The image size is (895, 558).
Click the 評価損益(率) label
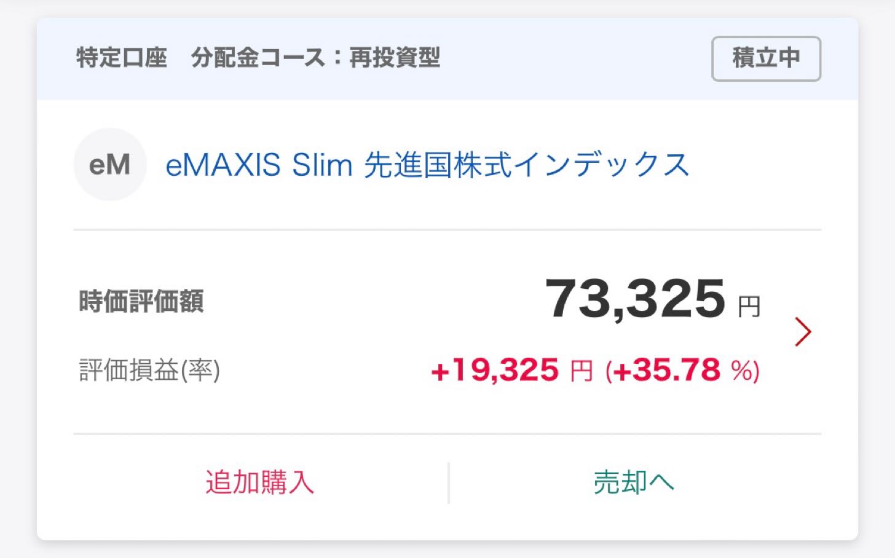click(149, 371)
